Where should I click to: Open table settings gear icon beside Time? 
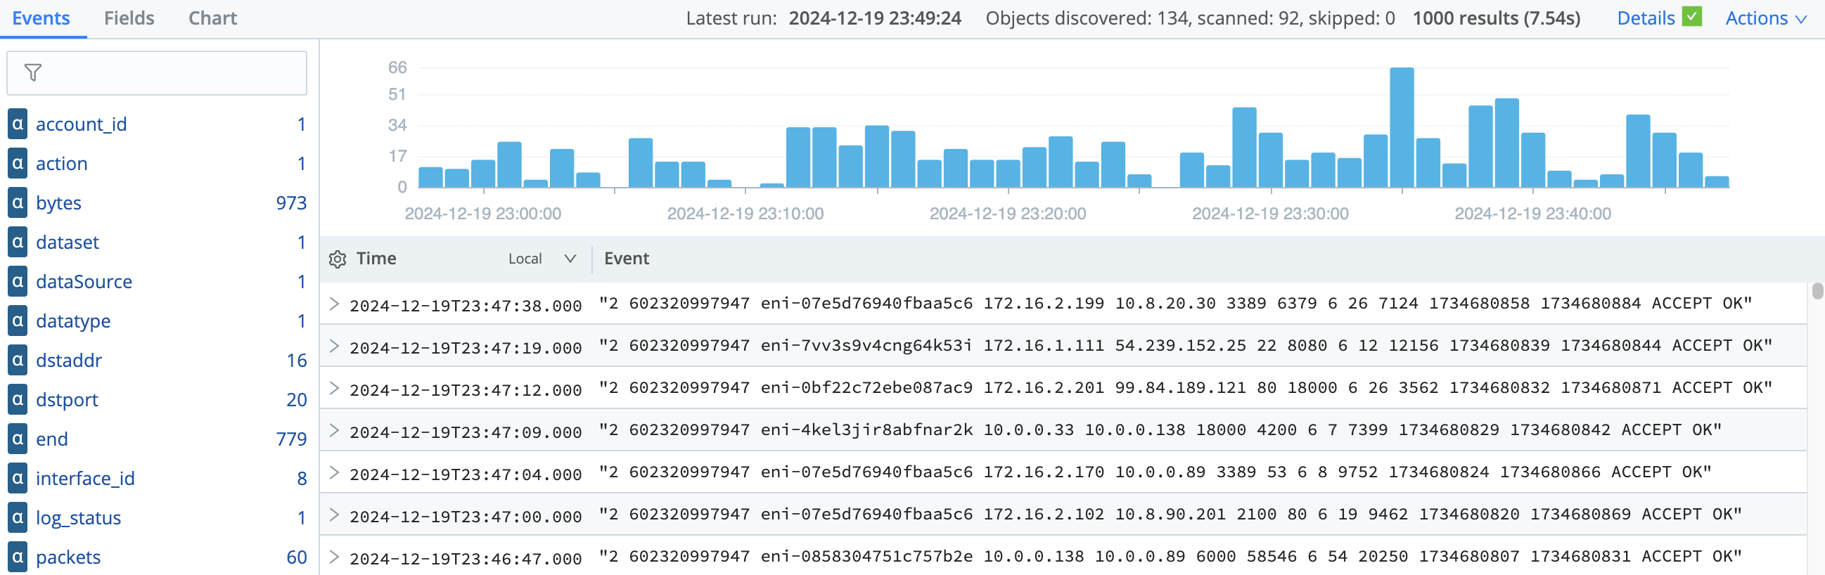click(x=338, y=259)
